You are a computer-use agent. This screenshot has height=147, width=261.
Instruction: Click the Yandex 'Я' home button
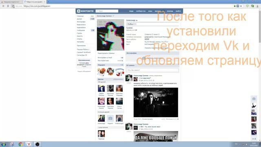pos(8,6)
